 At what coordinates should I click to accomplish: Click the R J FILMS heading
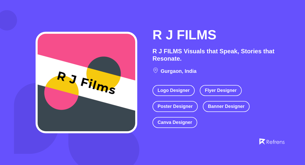tap(184, 35)
